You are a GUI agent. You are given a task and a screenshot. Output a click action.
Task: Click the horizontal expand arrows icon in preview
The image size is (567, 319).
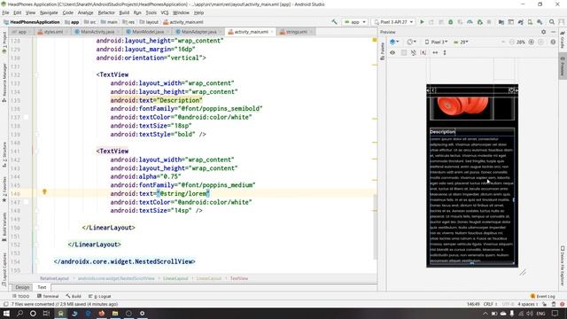[x=435, y=53]
